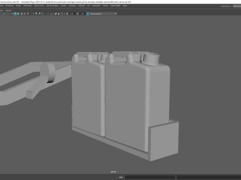The image size is (241, 180).
Task: Open the Help menu
Action: point(125,5)
